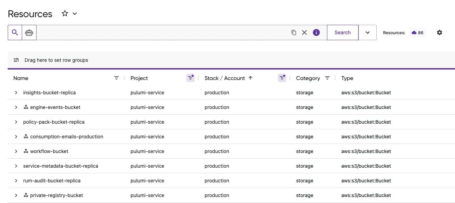Click the component icon beside private-registry-bucket
The width and height of the screenshot is (455, 203).
coord(26,195)
